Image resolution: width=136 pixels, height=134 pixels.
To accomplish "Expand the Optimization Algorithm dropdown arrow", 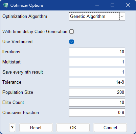I will point(122,17).
